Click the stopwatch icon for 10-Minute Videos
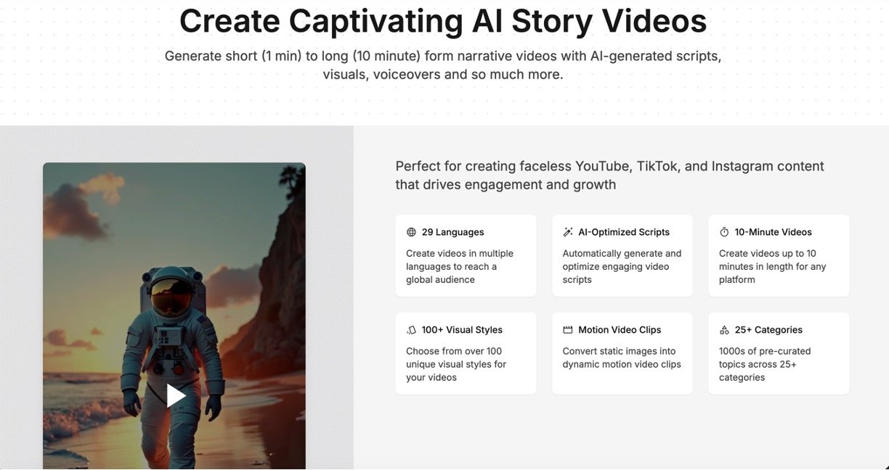Image resolution: width=889 pixels, height=470 pixels. [x=724, y=232]
